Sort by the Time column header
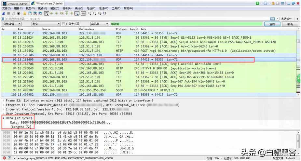This screenshot has height=161, width=301. 21,29
